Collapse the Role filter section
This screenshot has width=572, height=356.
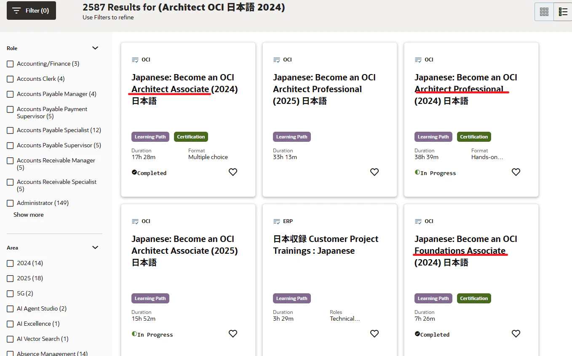tap(95, 48)
